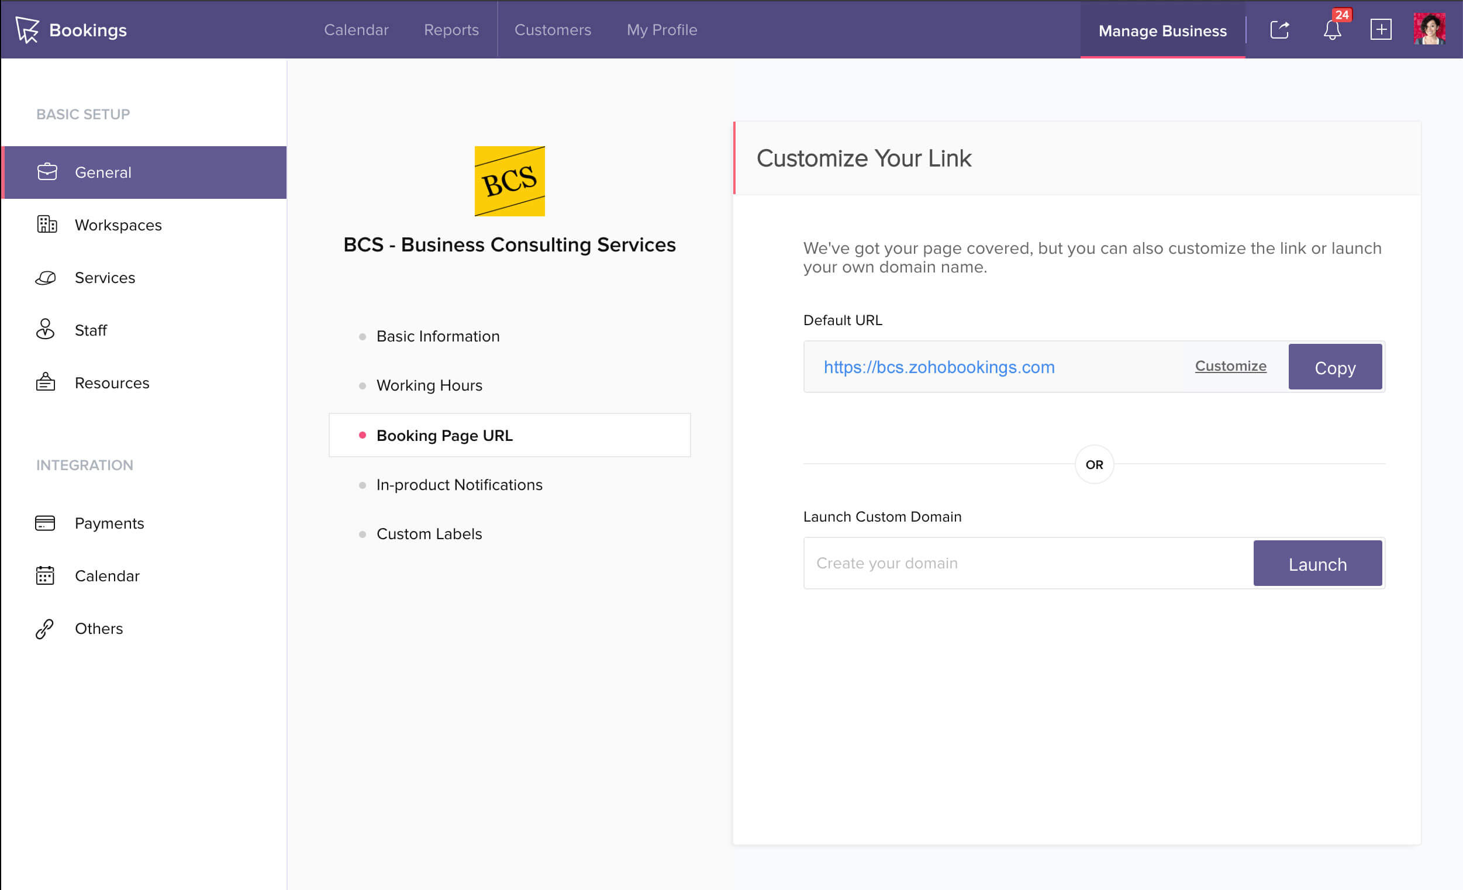This screenshot has width=1463, height=890.
Task: Open user profile avatar menu
Action: point(1429,30)
